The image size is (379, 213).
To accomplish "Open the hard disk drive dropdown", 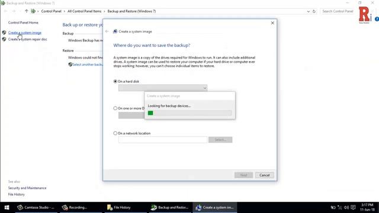I will pyautogui.click(x=163, y=88).
